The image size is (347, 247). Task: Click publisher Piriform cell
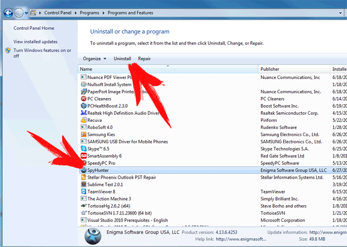click(269, 120)
